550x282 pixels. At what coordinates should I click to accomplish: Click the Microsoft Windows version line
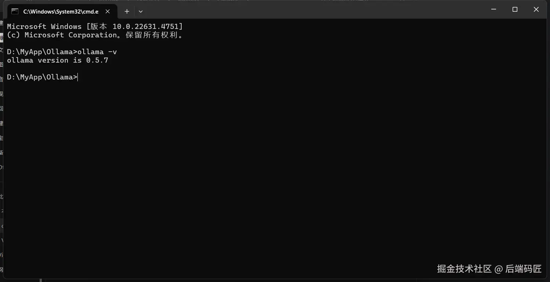(x=95, y=26)
